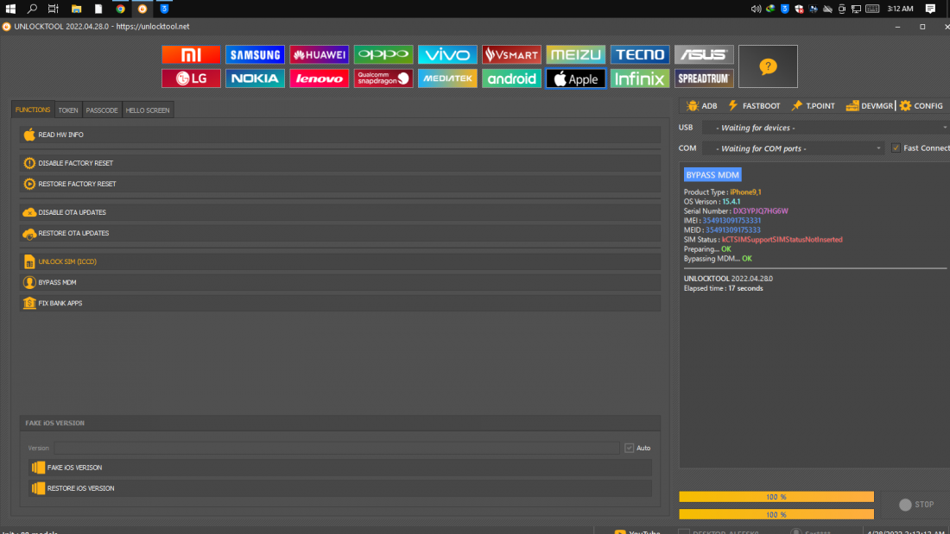The image size is (950, 534).
Task: Run Restore OTA Updates
Action: (340, 233)
